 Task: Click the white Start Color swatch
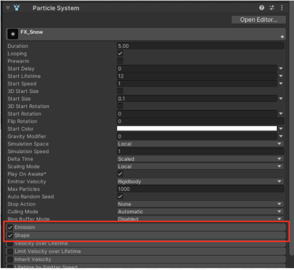coord(196,129)
